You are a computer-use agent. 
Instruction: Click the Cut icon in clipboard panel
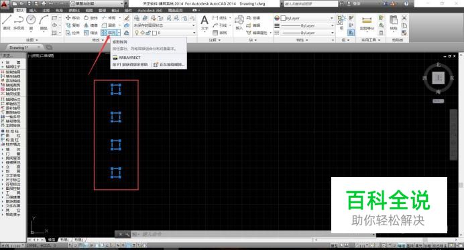click(404, 18)
